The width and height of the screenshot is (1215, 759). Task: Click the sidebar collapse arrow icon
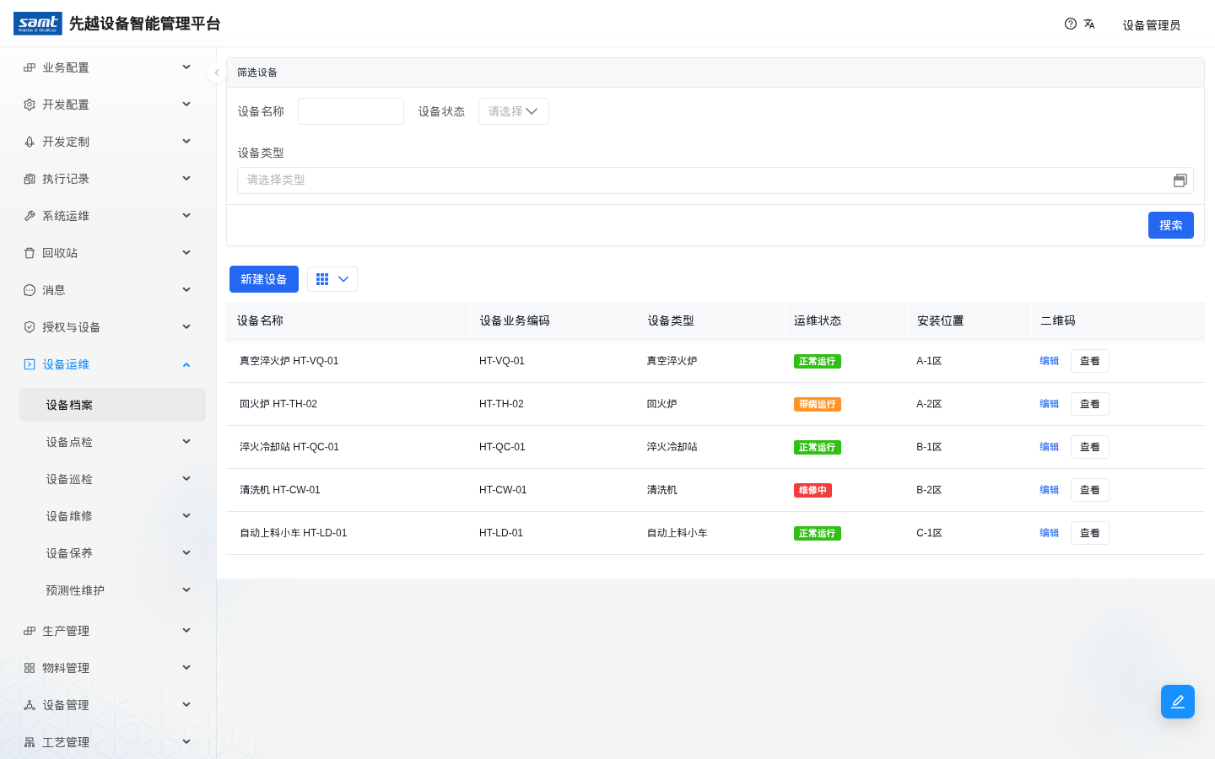click(217, 73)
